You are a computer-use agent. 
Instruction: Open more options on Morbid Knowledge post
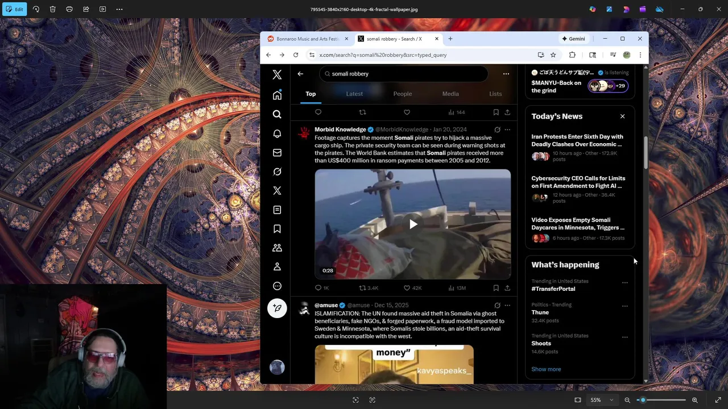(x=507, y=130)
